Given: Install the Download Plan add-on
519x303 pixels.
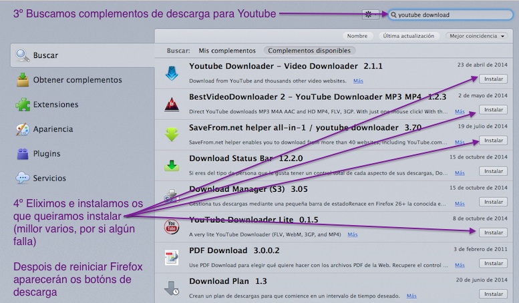Looking at the screenshot, I should 493,294.
